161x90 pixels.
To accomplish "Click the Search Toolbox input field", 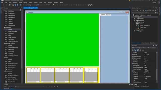I will click(x=12, y=10).
